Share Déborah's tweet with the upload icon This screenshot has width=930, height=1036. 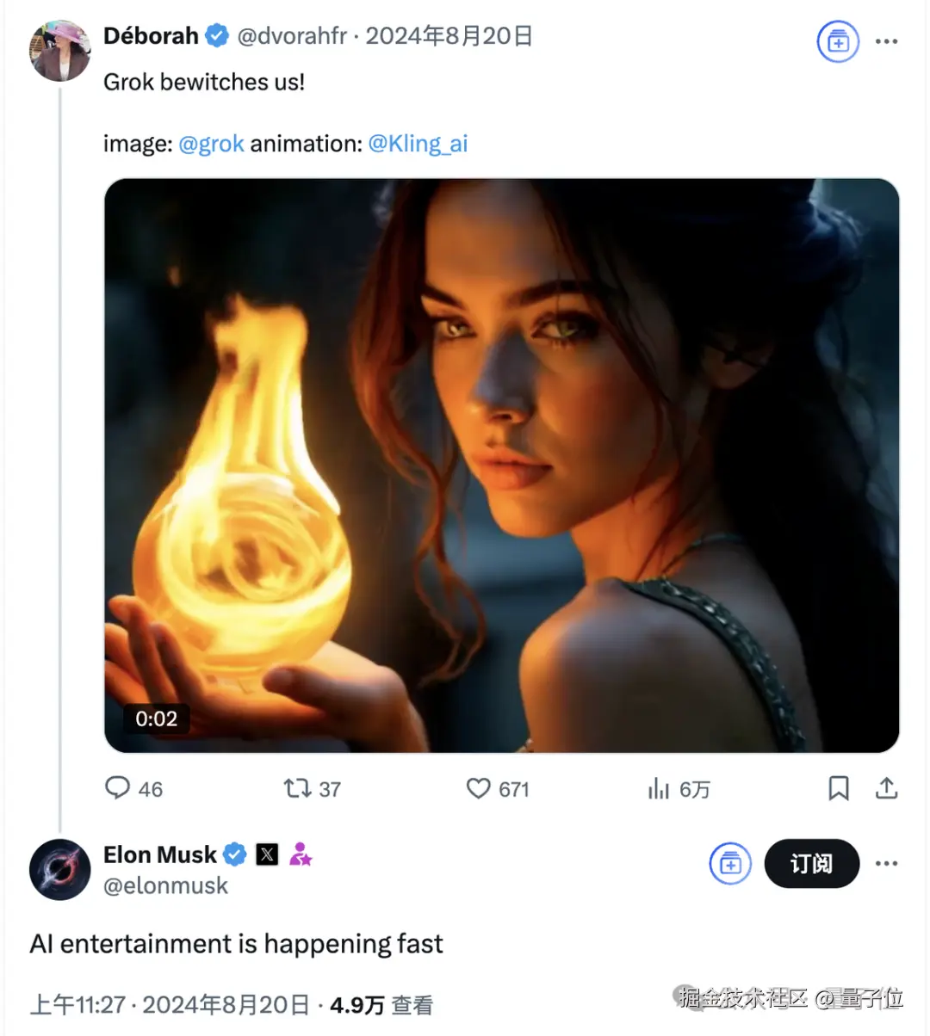pyautogui.click(x=886, y=788)
